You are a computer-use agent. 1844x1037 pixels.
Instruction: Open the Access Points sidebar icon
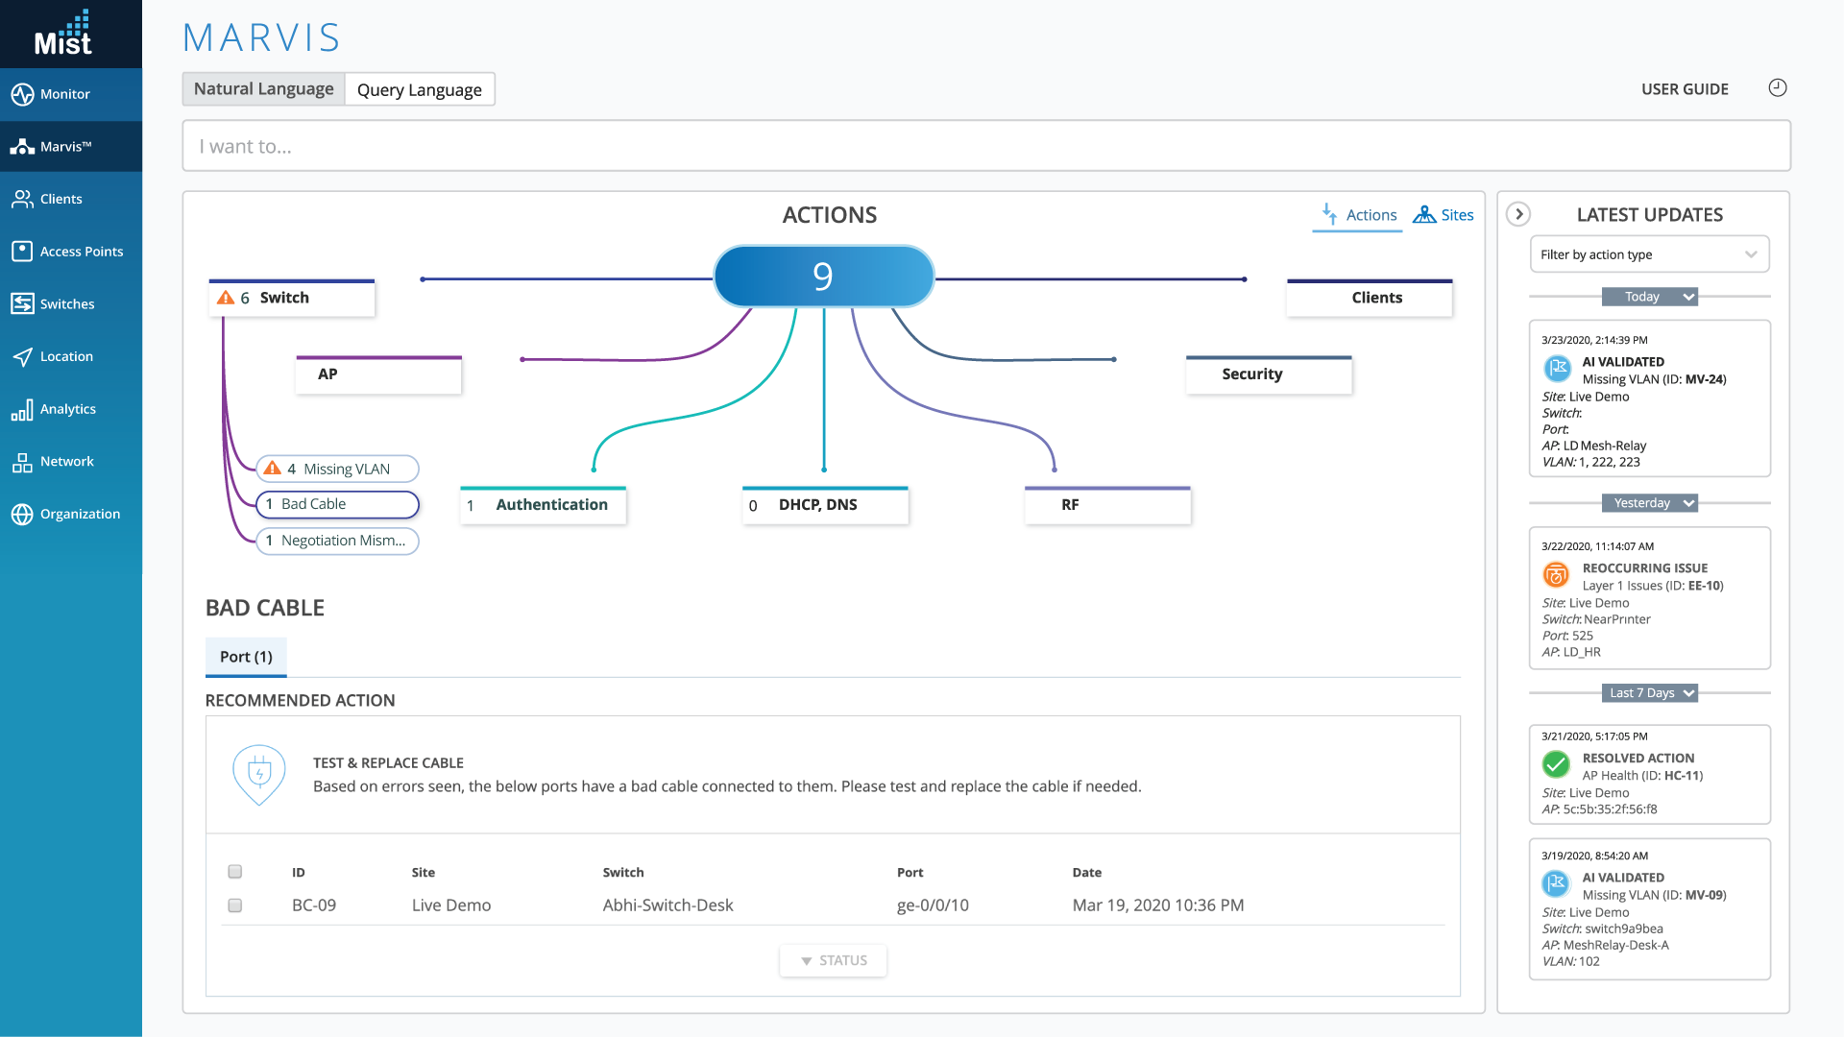click(x=22, y=252)
